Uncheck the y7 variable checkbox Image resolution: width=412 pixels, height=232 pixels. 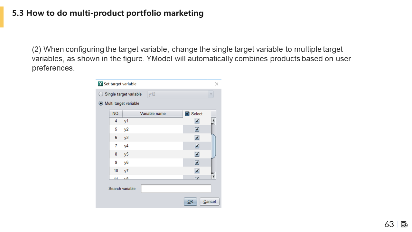pos(197,171)
